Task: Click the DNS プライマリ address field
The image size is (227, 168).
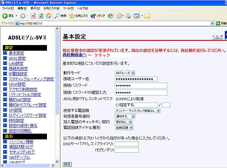Action: [x=127, y=144]
